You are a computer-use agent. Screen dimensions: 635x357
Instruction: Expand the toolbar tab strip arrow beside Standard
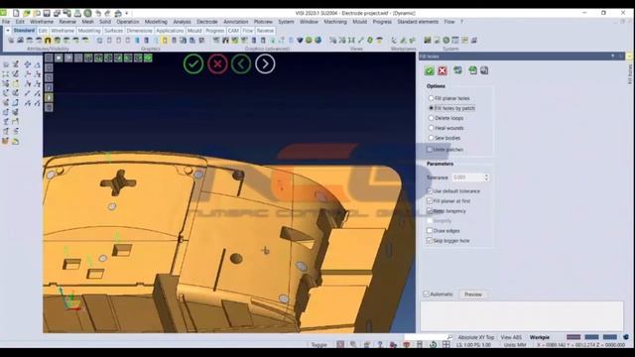click(x=8, y=31)
